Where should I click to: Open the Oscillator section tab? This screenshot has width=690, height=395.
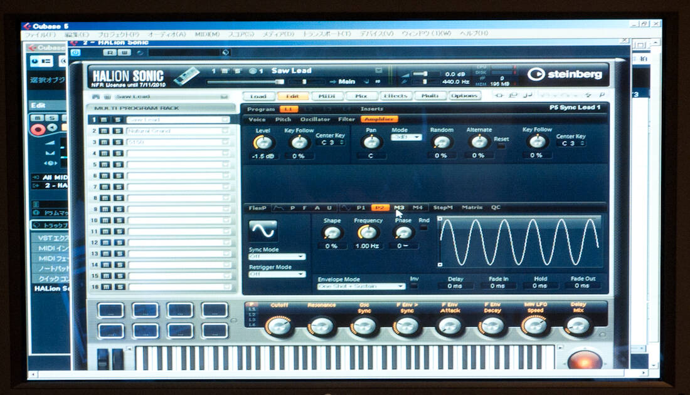pyautogui.click(x=315, y=119)
